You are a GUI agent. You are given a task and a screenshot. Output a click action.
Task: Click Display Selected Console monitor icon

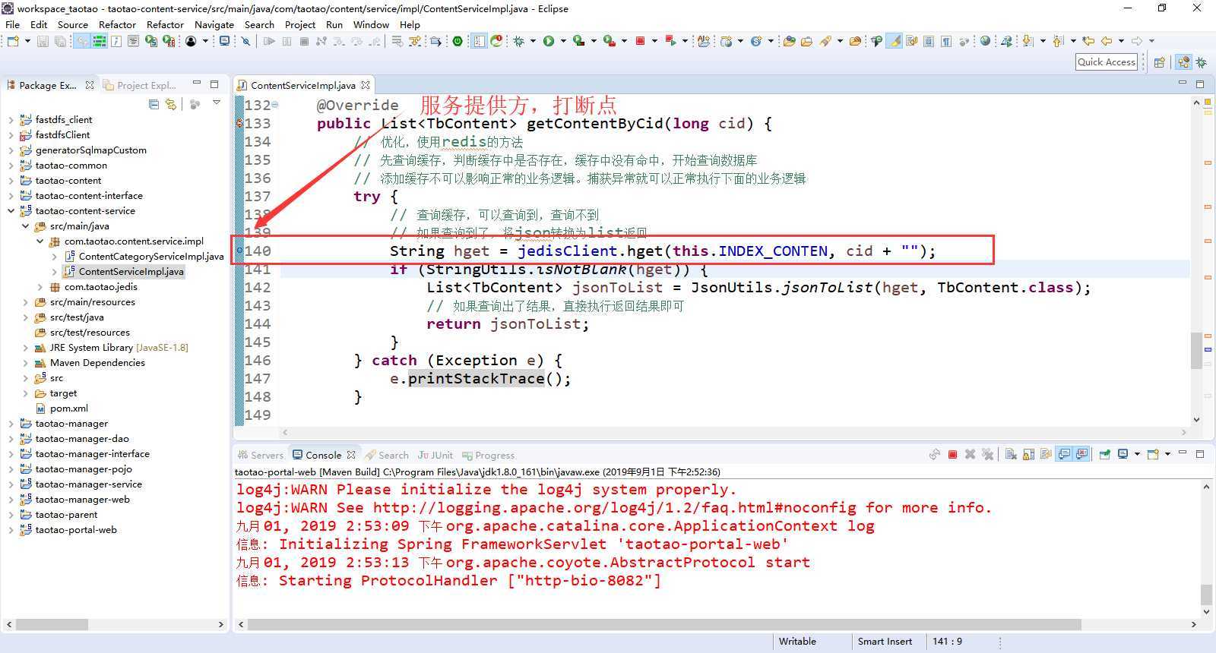point(1123,454)
